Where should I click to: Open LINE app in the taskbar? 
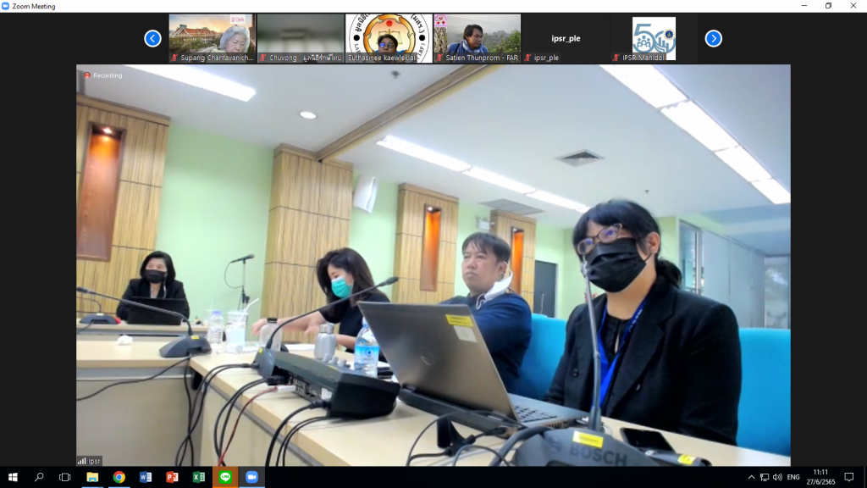pyautogui.click(x=224, y=477)
